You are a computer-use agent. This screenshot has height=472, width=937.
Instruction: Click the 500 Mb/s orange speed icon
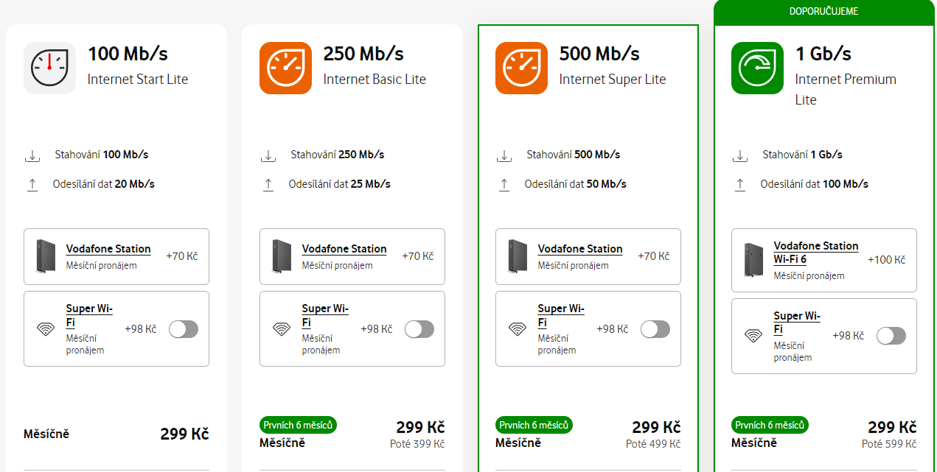pyautogui.click(x=521, y=68)
